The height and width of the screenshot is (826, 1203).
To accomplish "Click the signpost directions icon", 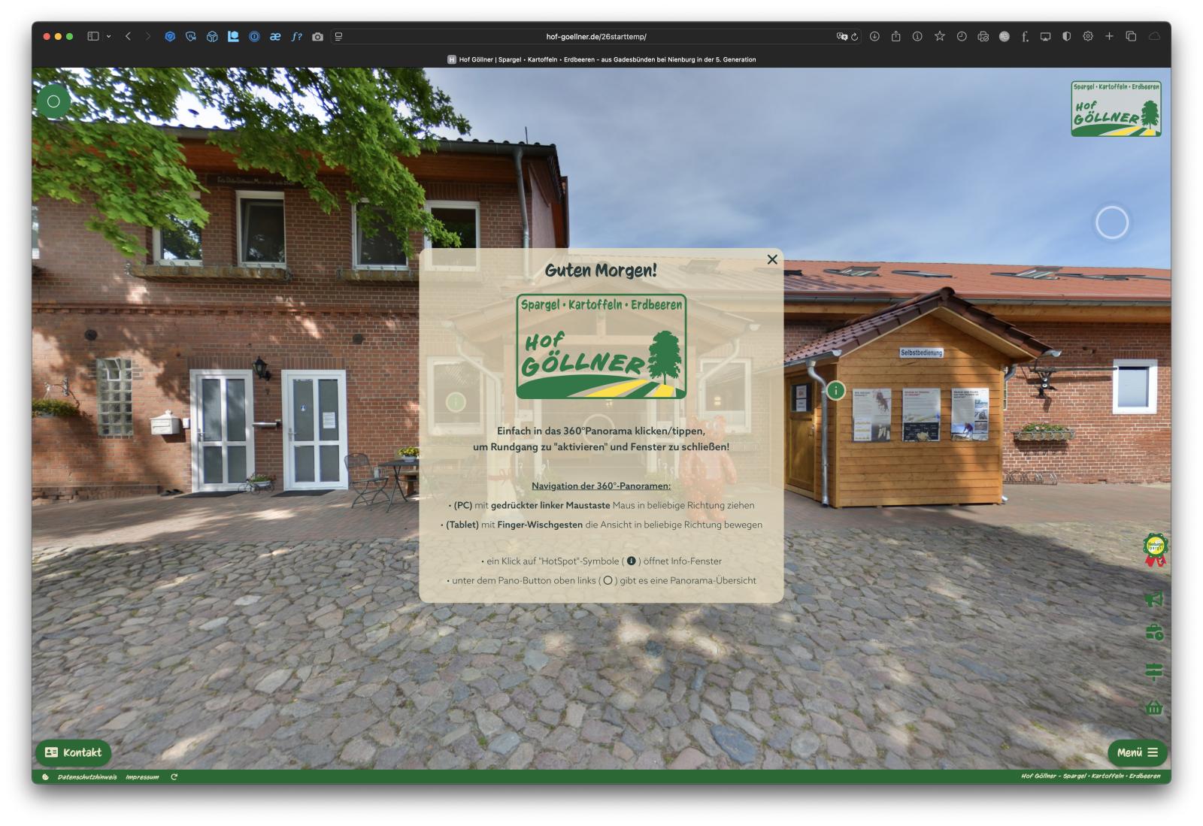I will point(1154,670).
